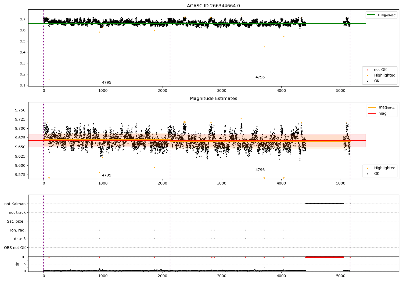Click the y-axis tick '9.600'
Image resolution: width=403 pixels, height=282 pixels.
[20, 165]
